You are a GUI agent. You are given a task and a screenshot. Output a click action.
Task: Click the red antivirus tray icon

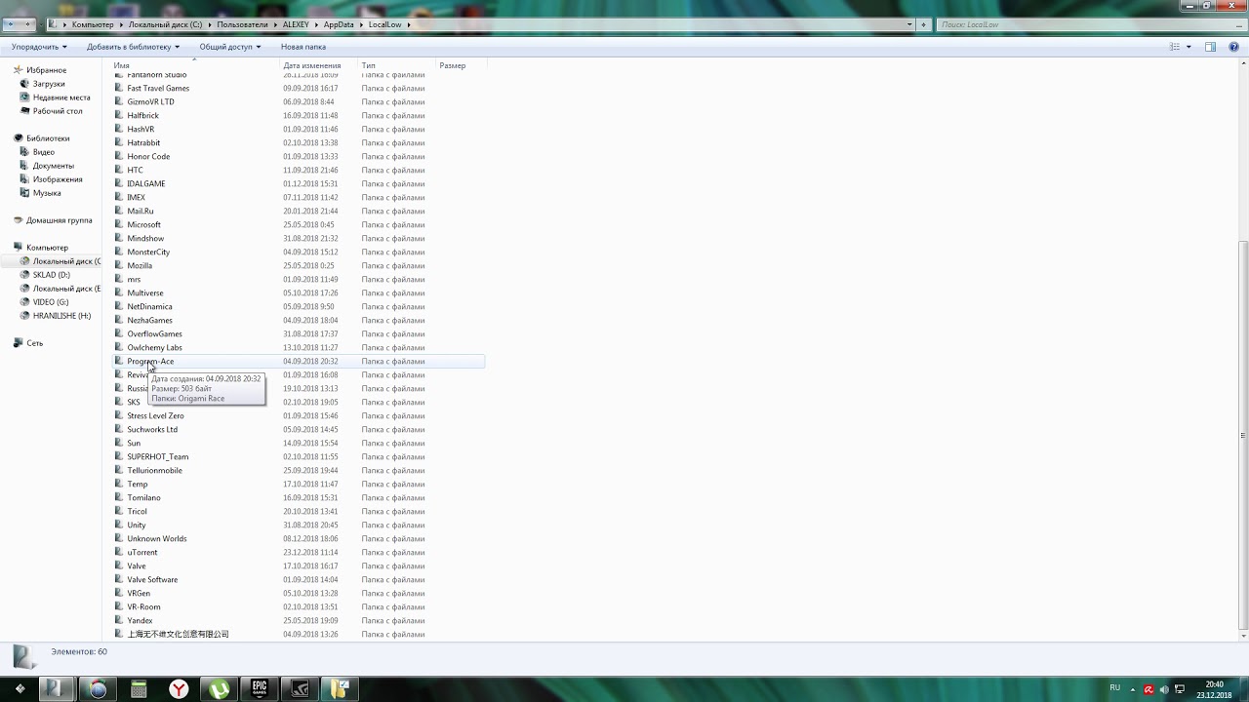(x=1148, y=689)
